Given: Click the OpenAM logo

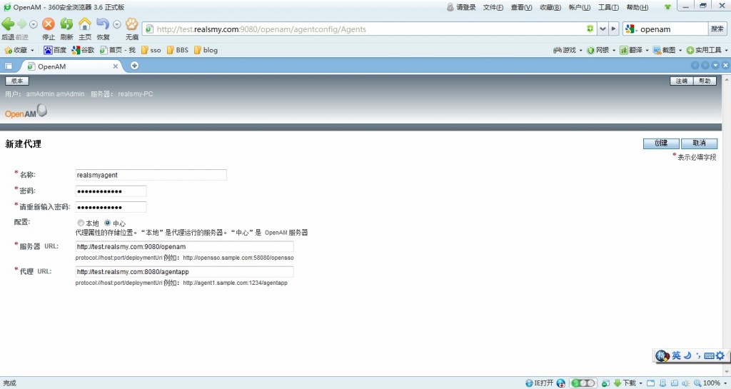Looking at the screenshot, I should (26, 111).
